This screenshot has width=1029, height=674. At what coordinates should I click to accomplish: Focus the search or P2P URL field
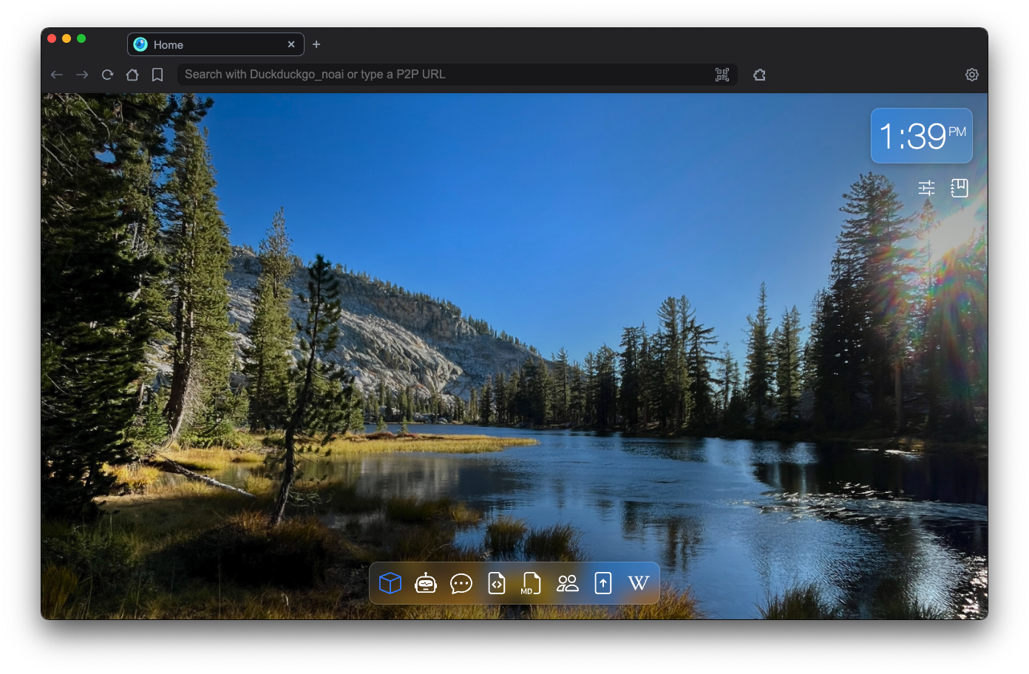458,75
